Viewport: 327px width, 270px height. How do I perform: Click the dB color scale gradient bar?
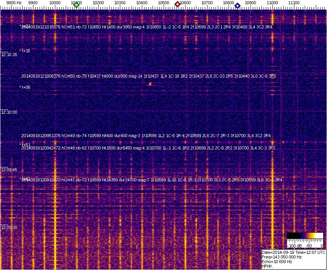[x=305, y=235]
